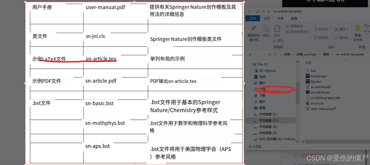Click 模板 in the address path

click(326, 54)
